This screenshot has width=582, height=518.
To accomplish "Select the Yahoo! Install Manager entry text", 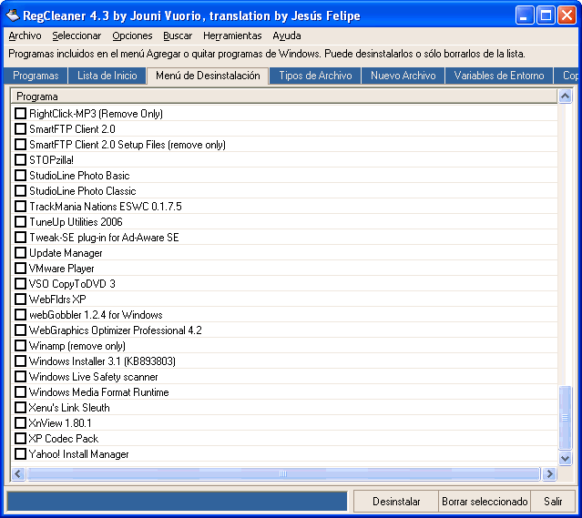I will [x=78, y=454].
